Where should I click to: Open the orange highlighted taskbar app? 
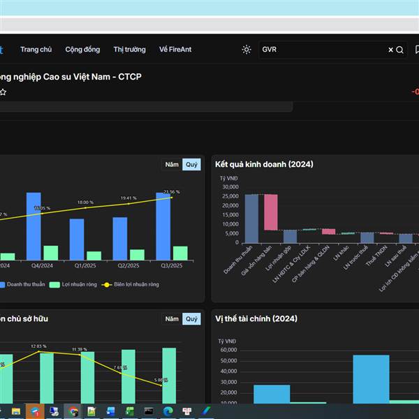click(35, 411)
